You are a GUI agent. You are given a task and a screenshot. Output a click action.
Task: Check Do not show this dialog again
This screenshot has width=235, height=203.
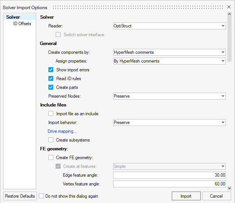42,196
